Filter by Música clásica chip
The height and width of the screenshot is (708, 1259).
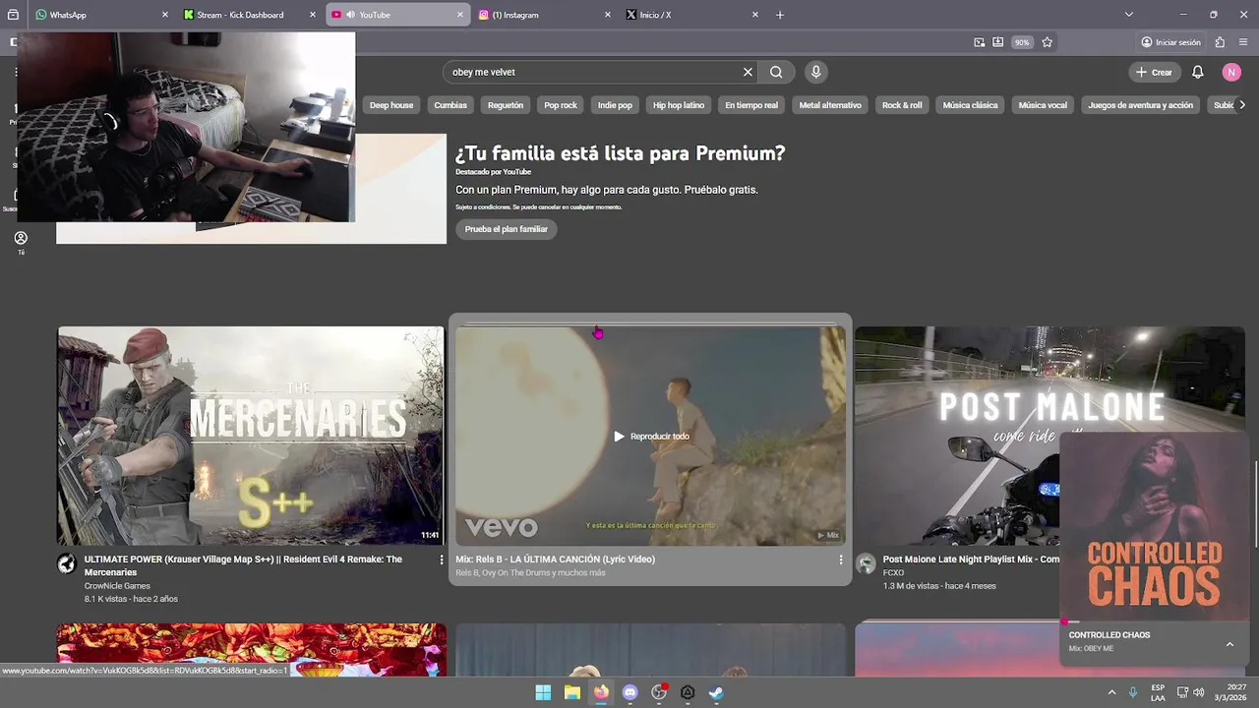coord(970,105)
